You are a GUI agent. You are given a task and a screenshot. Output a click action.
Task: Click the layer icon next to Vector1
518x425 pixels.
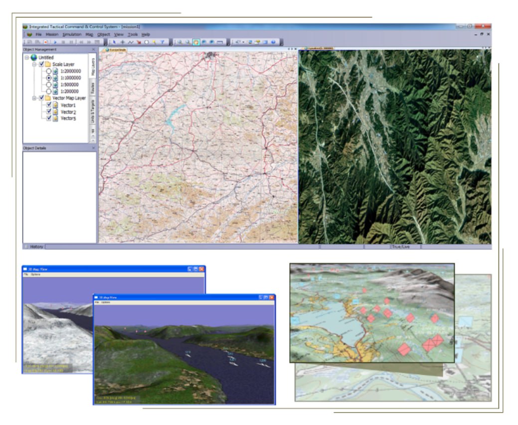[x=55, y=105]
